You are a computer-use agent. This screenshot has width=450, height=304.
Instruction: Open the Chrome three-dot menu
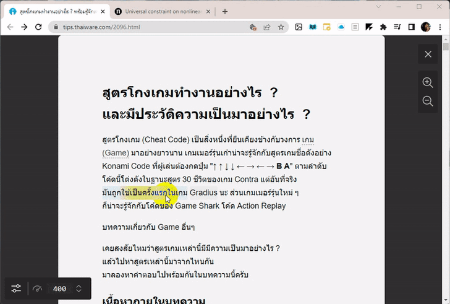click(440, 27)
